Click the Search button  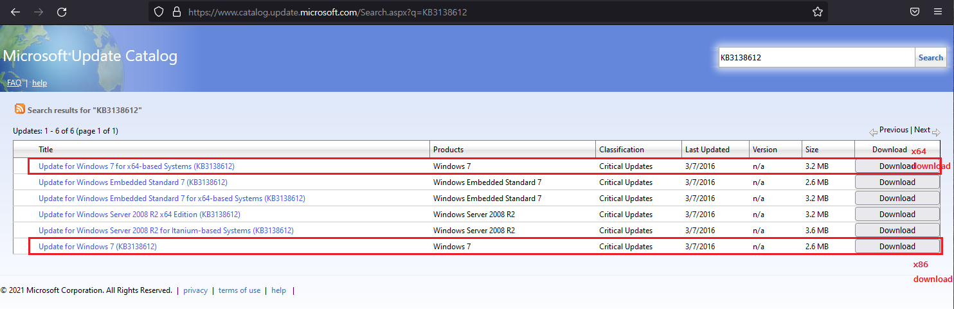tap(930, 57)
